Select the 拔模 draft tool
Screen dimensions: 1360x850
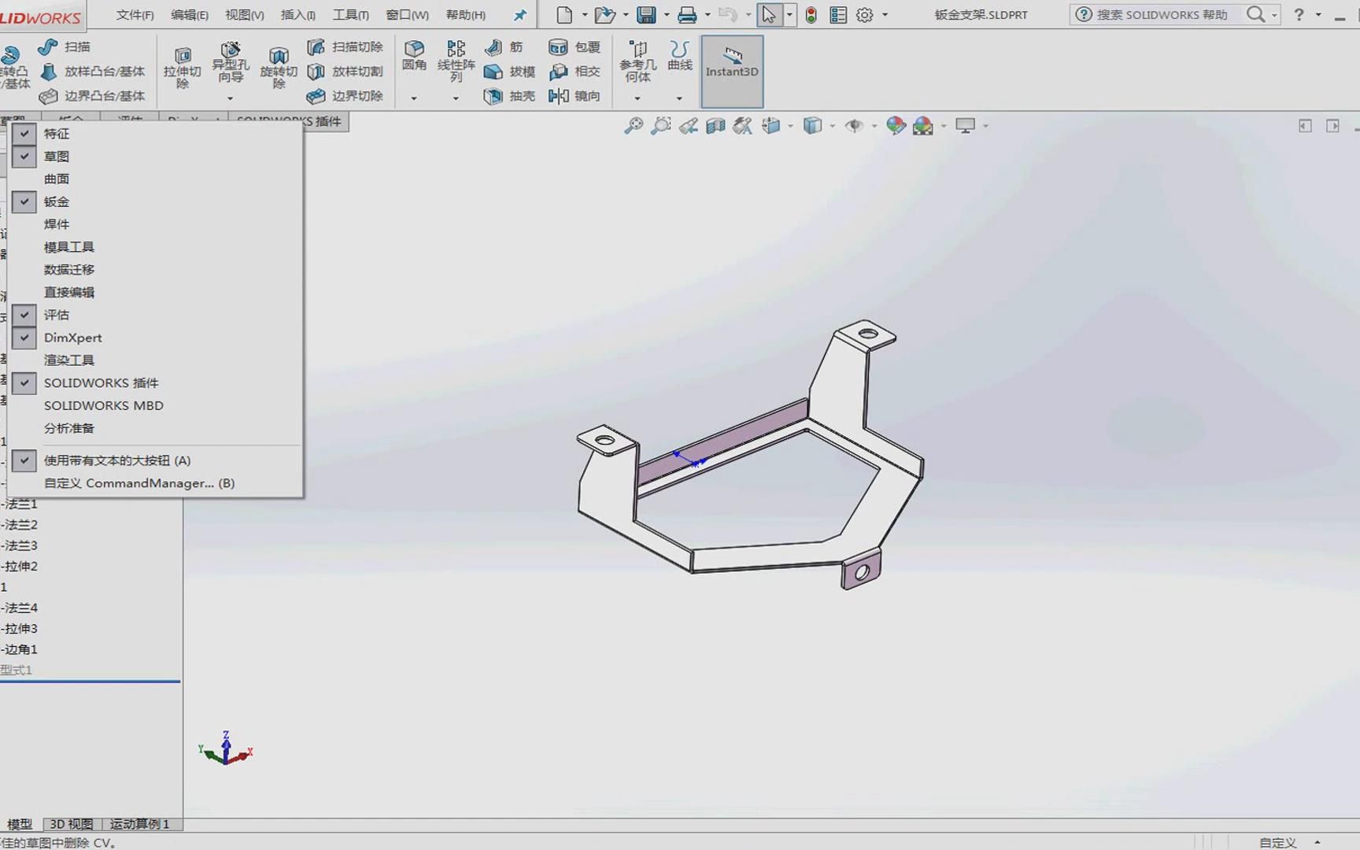tap(508, 72)
